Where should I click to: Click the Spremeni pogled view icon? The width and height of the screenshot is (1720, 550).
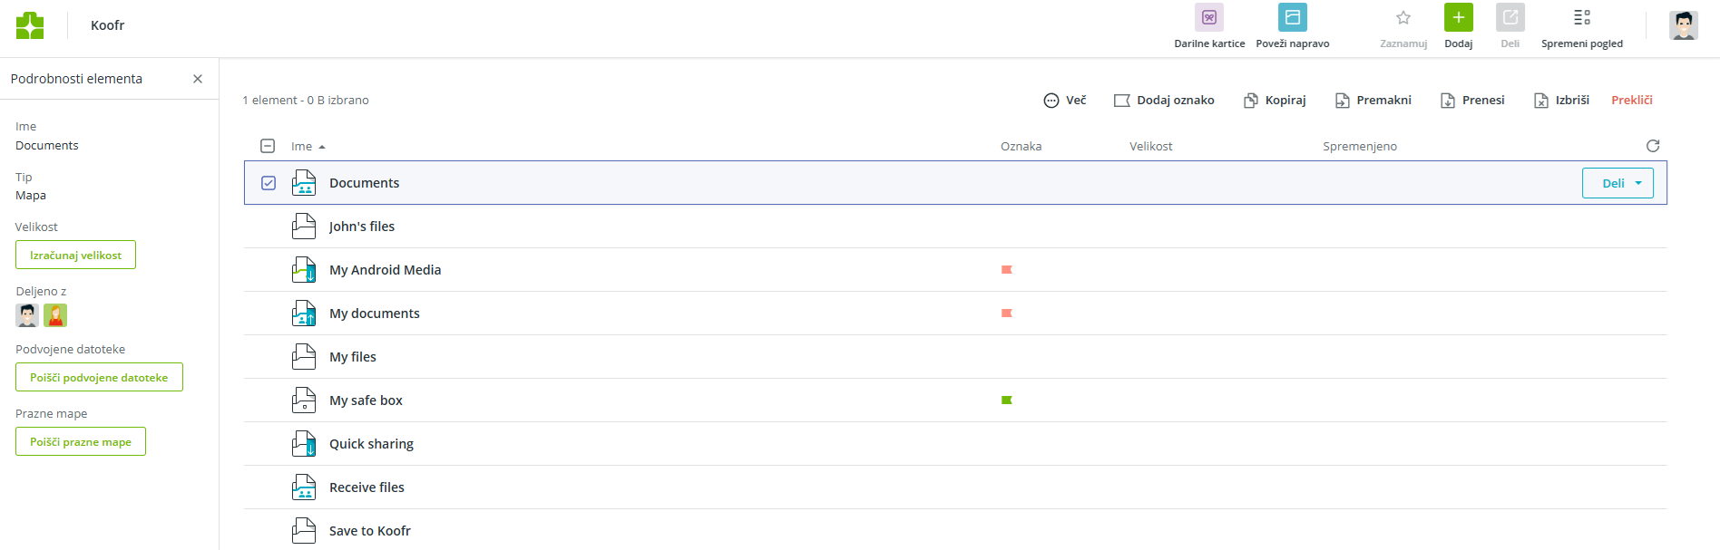point(1582,17)
